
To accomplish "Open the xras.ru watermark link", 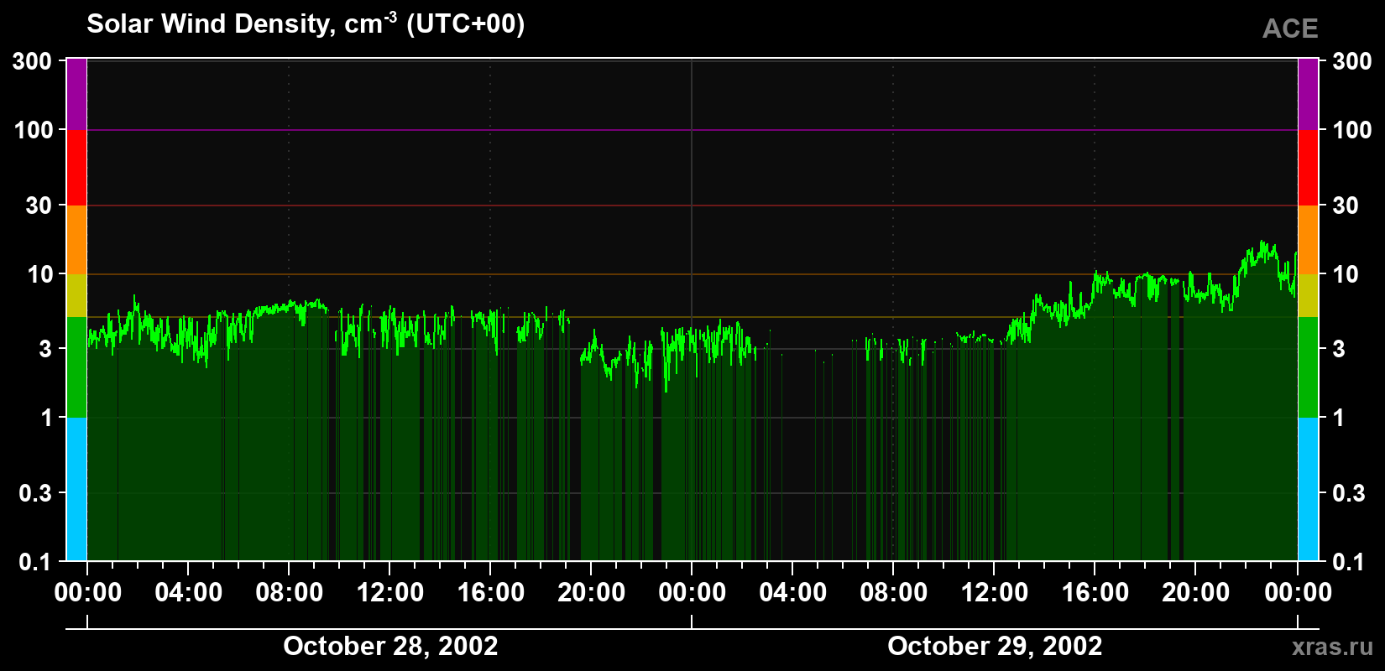I will (1333, 647).
